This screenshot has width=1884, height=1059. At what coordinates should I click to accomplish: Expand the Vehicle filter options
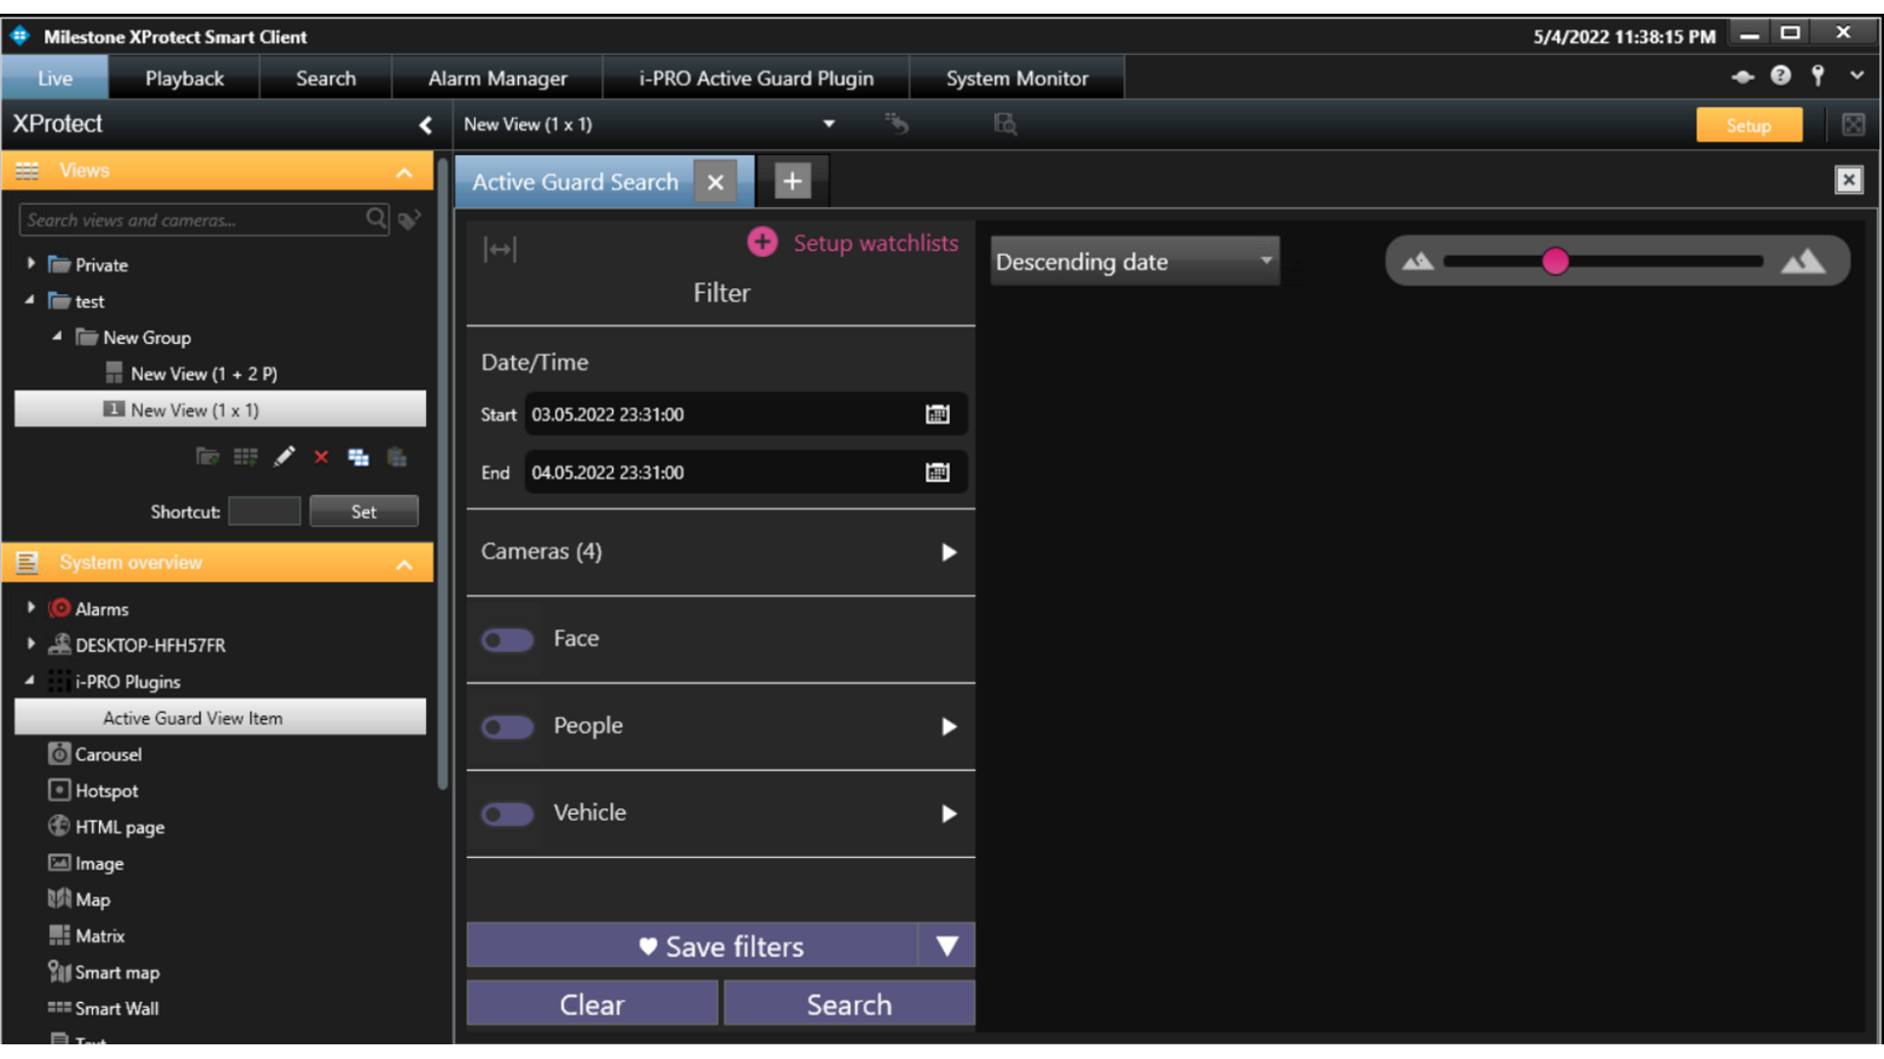point(948,814)
